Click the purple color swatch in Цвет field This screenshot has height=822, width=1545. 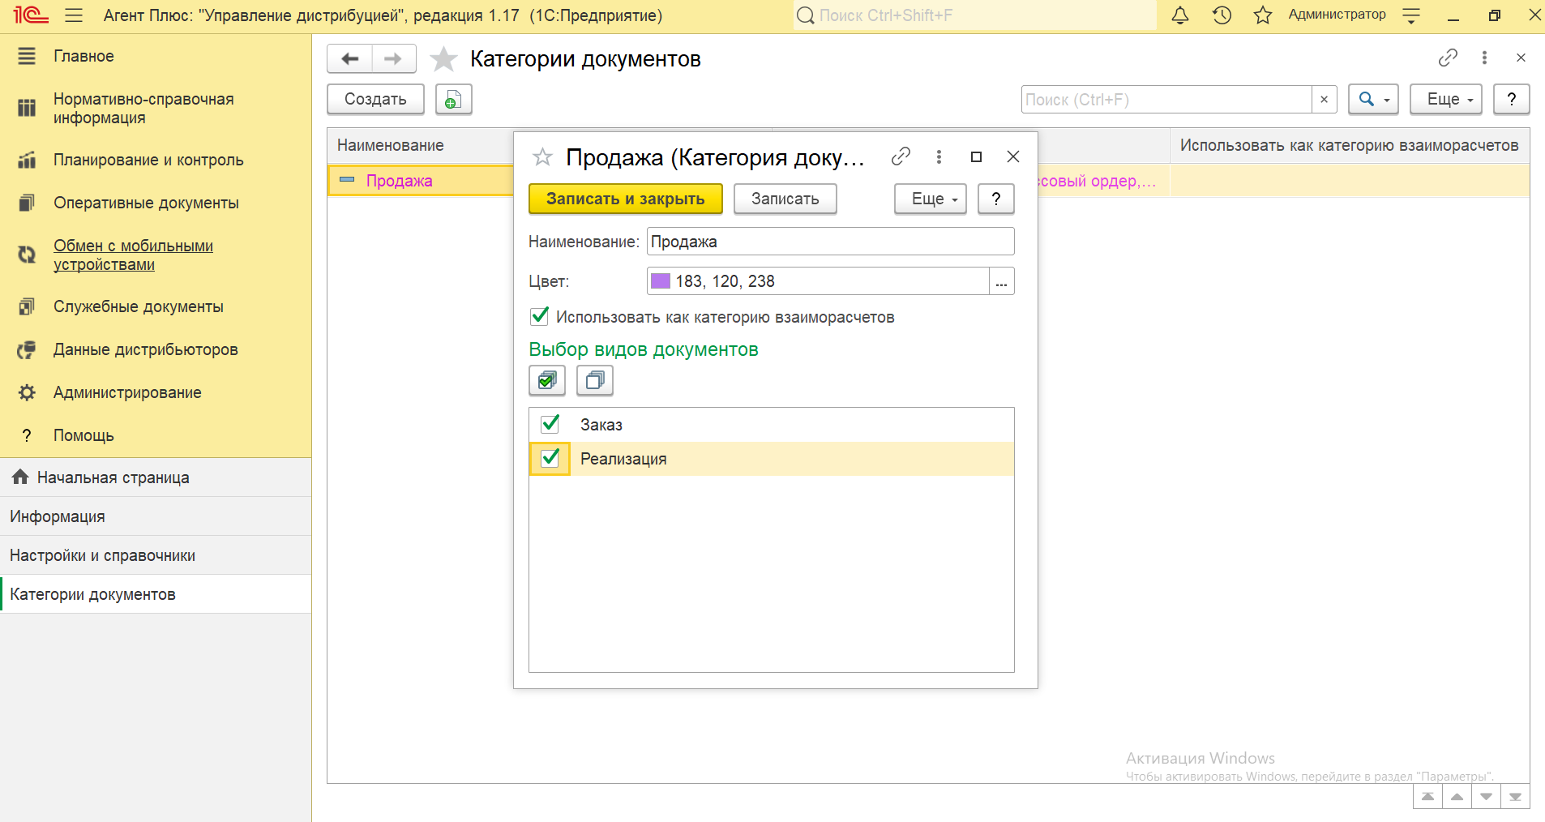click(661, 281)
